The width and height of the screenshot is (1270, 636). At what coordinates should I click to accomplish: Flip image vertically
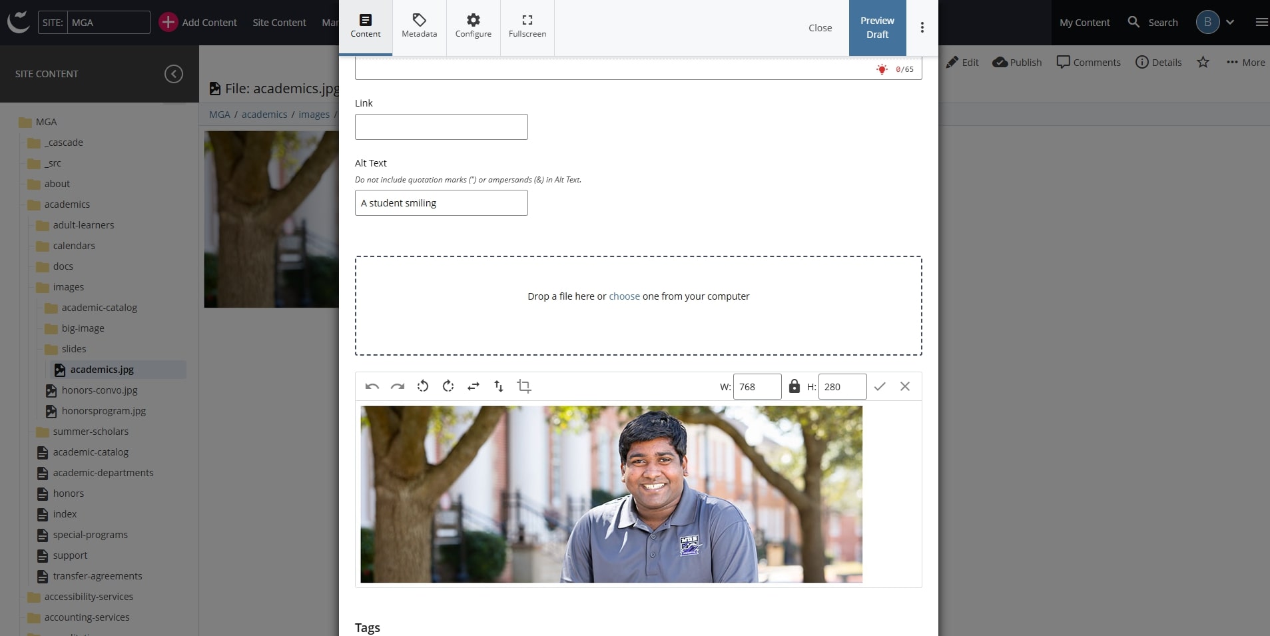click(499, 386)
